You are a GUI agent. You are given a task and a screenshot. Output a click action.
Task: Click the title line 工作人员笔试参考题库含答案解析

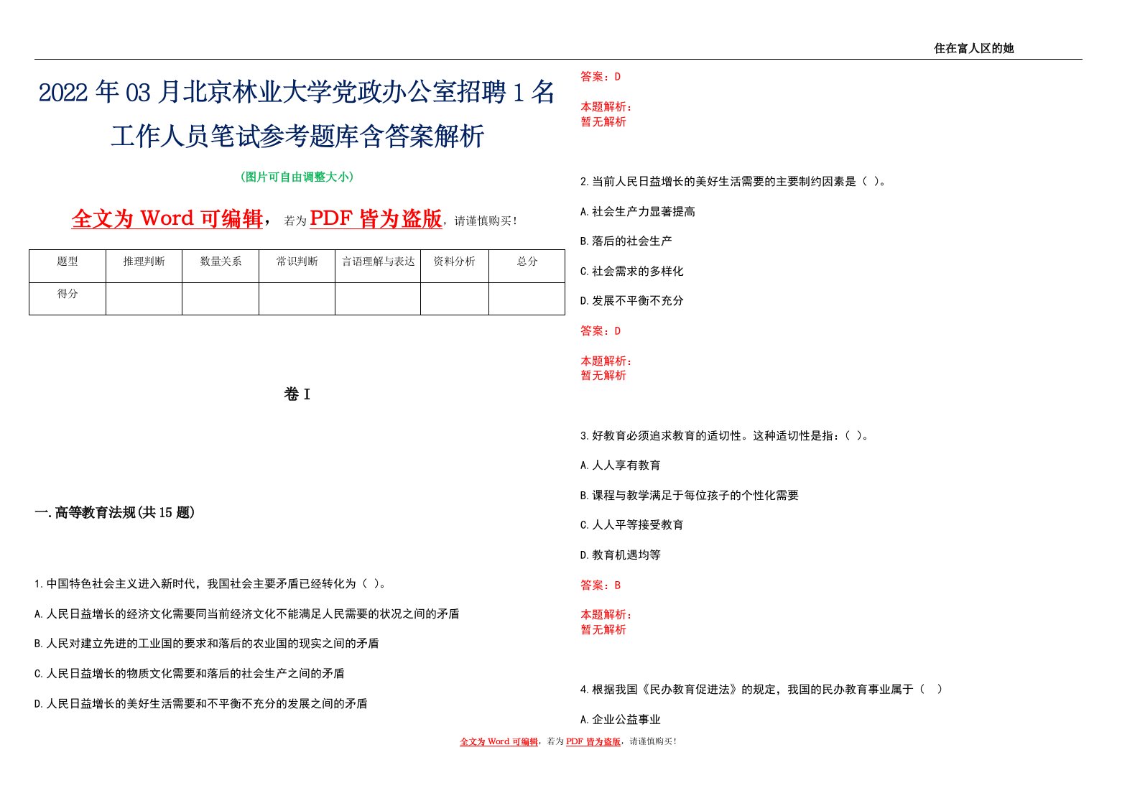[x=297, y=136]
